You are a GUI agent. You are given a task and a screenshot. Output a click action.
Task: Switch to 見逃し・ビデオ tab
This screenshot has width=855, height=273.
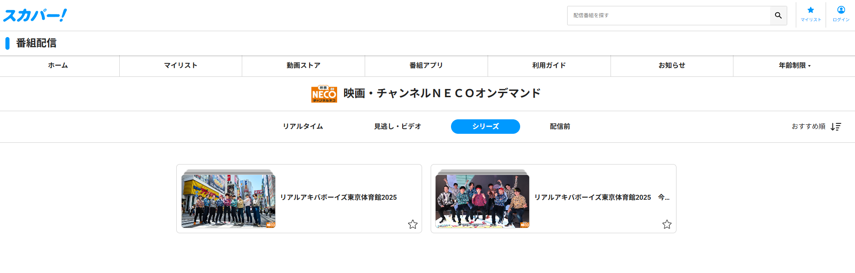pos(398,127)
